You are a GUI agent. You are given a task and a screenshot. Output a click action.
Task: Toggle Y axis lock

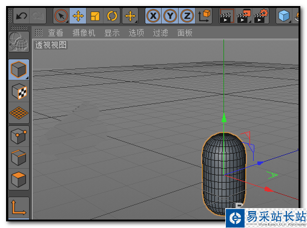pyautogui.click(x=170, y=16)
